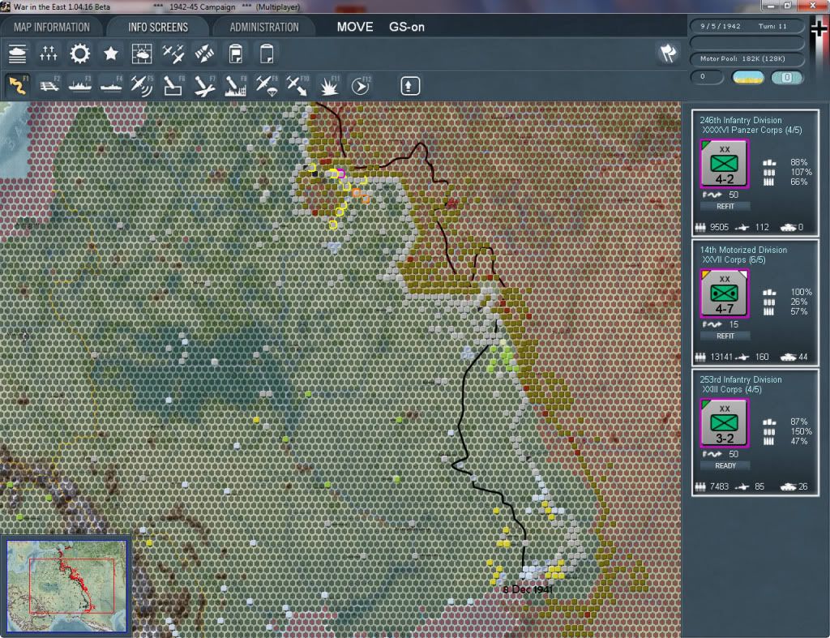Click the 7483 men count of 253rd Division
The image size is (830, 638).
click(719, 487)
